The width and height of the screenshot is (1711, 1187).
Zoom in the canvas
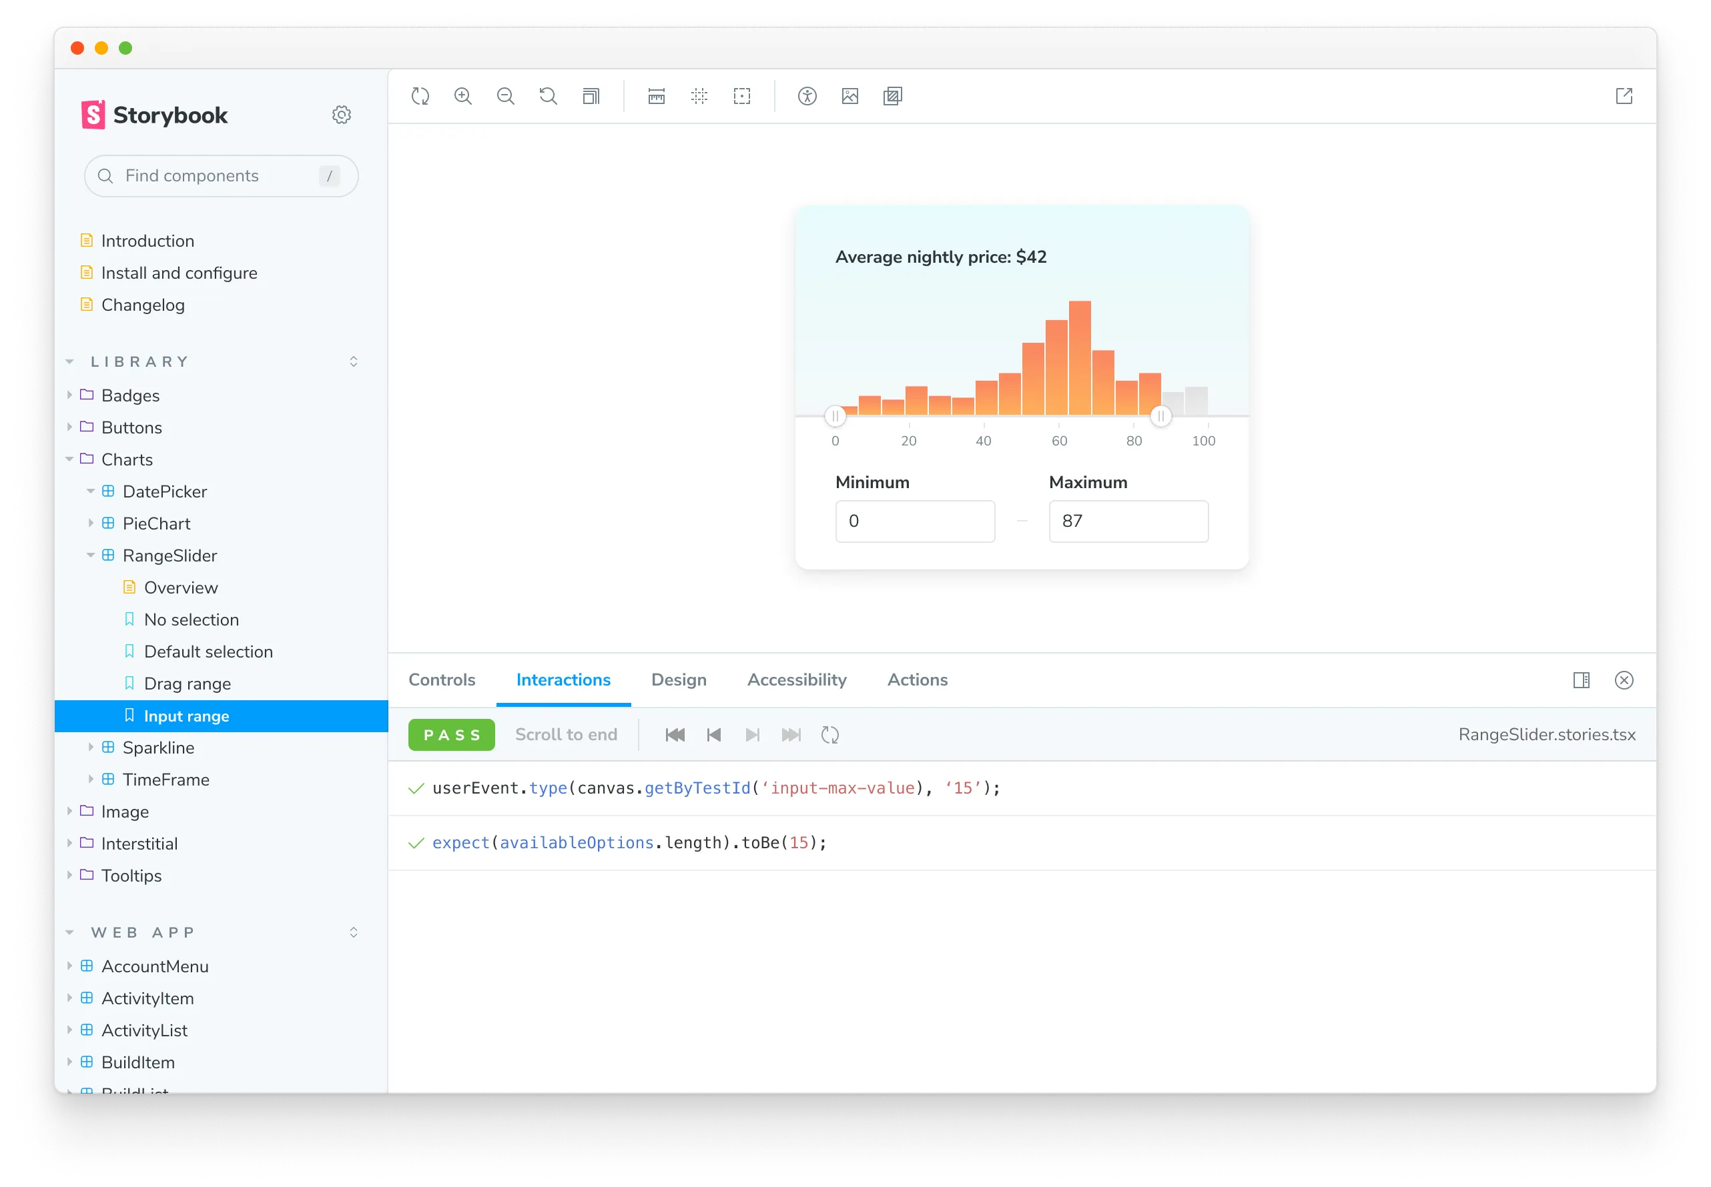pos(463,96)
